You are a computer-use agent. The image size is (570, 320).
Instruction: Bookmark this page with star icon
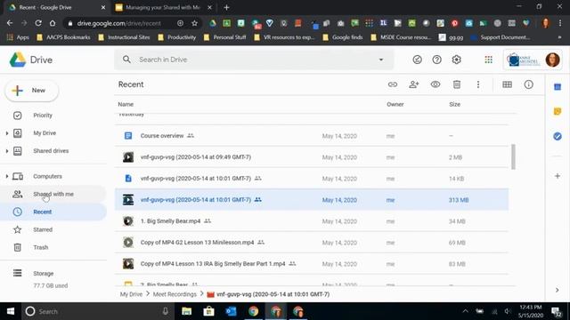click(x=194, y=23)
